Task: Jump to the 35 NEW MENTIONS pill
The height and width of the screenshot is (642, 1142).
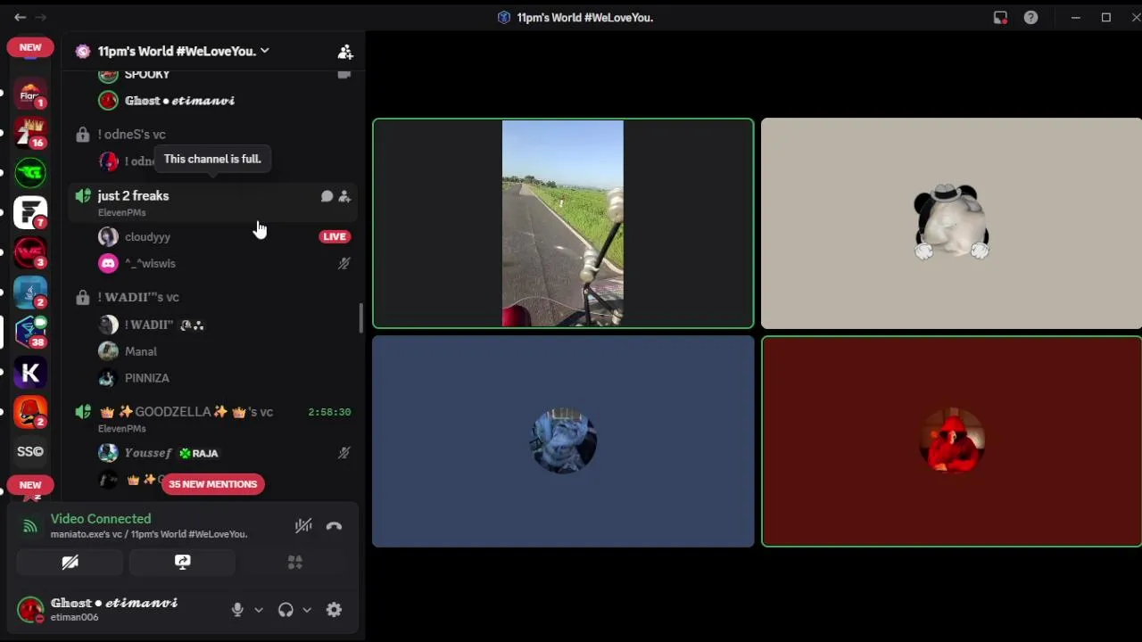Action: tap(212, 484)
